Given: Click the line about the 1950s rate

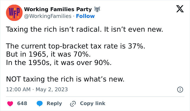Looking at the screenshot, I should coord(59,62).
